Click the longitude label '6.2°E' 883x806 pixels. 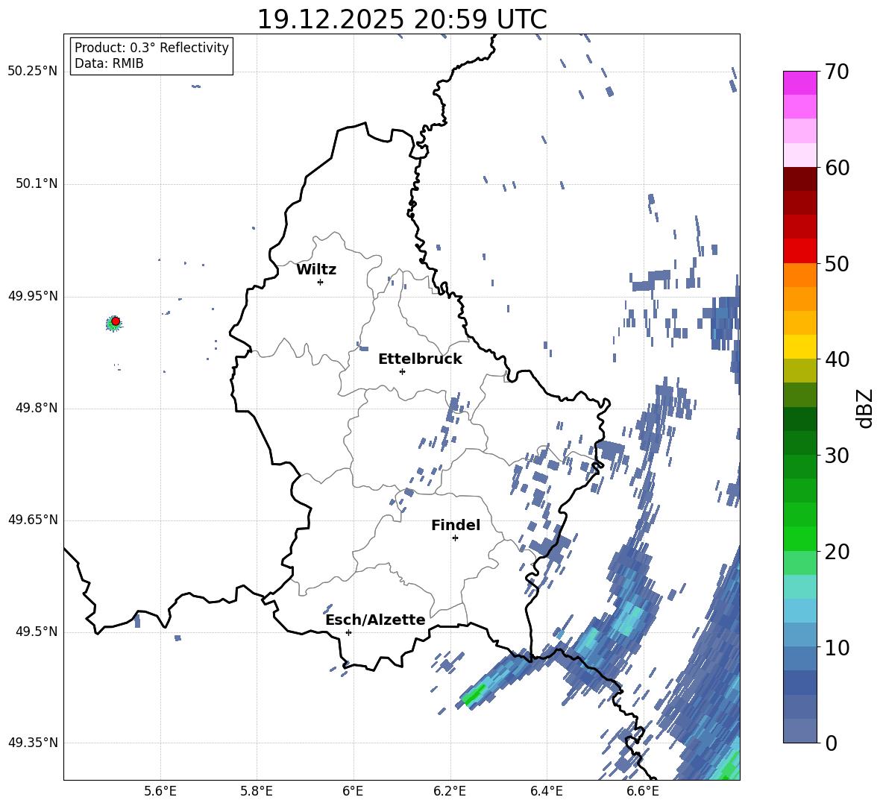[450, 791]
